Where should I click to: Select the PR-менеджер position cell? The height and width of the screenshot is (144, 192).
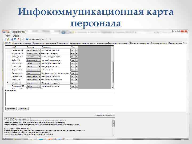click(55, 70)
